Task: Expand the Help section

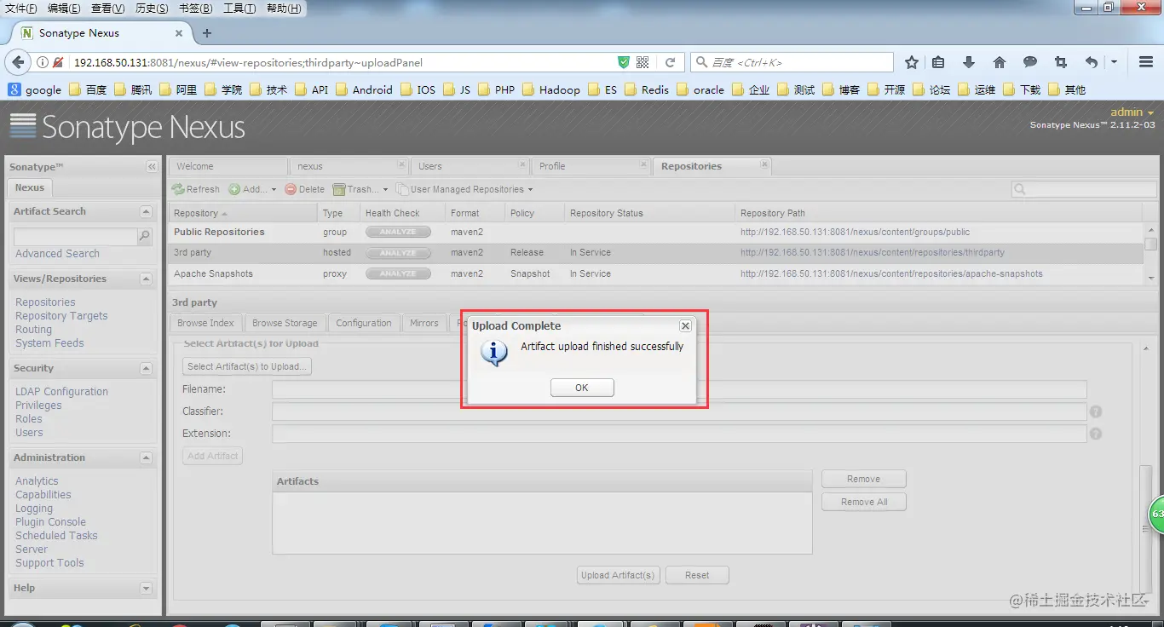Action: pyautogui.click(x=146, y=588)
